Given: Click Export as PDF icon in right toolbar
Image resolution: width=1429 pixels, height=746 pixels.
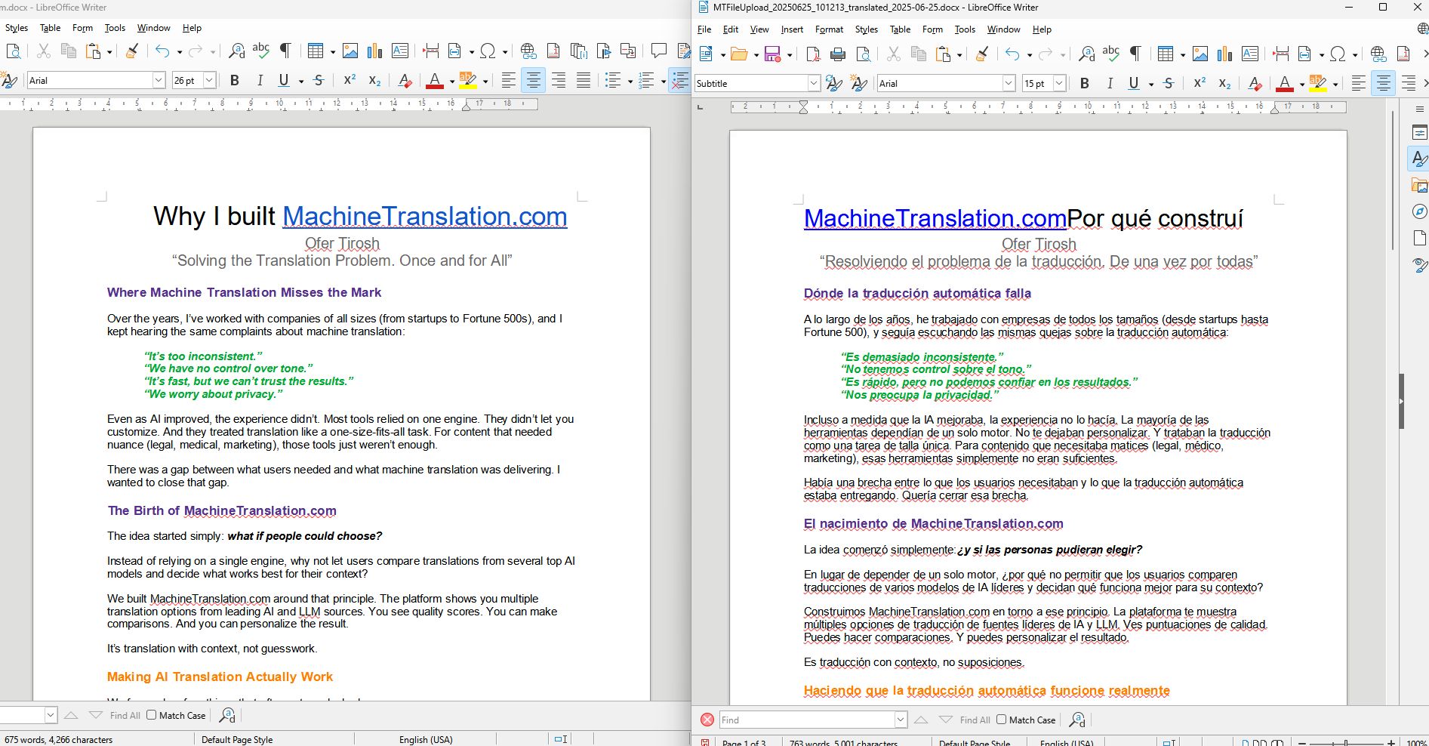Looking at the screenshot, I should tap(813, 54).
